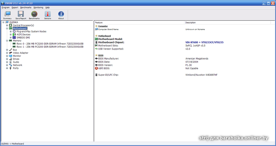The image size is (276, 146).
Task: Click the Drives node icon
Action: 11,59
